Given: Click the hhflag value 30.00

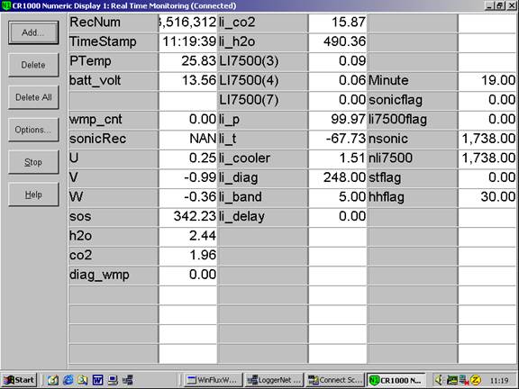Looking at the screenshot, I should 487,197.
